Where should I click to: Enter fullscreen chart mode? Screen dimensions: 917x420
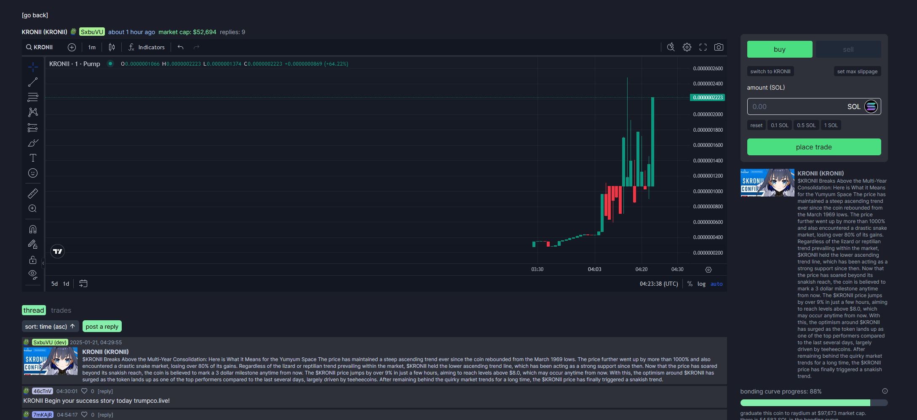click(703, 47)
